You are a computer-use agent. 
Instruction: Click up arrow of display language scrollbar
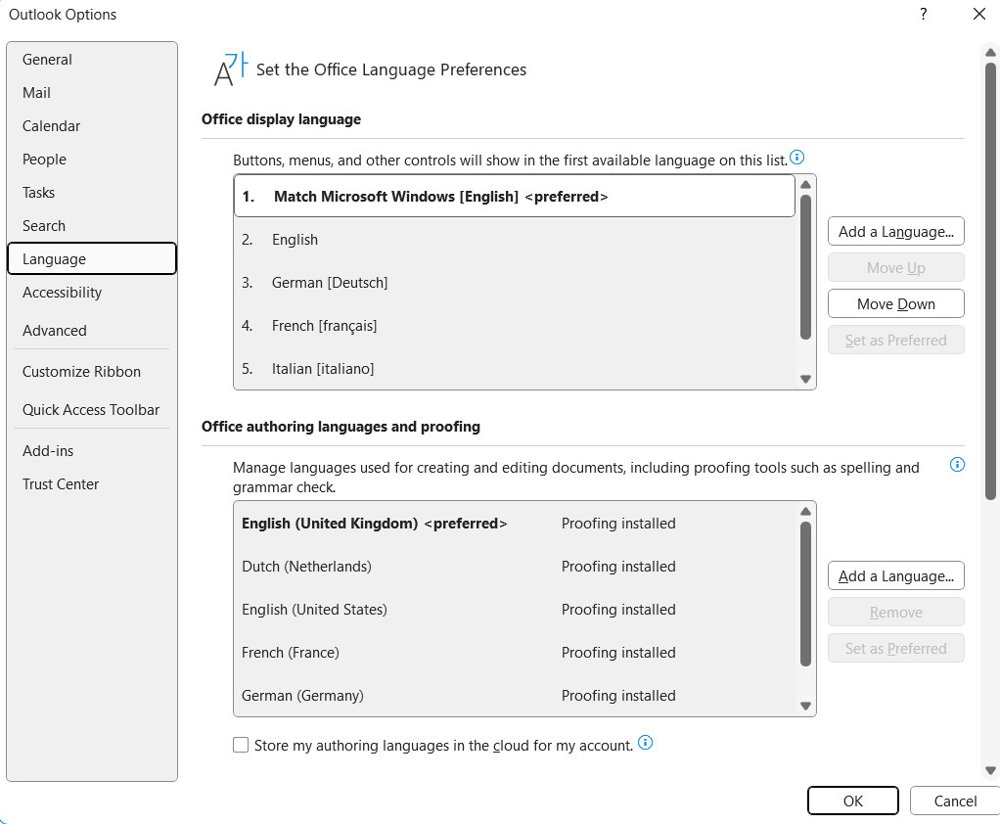click(805, 184)
